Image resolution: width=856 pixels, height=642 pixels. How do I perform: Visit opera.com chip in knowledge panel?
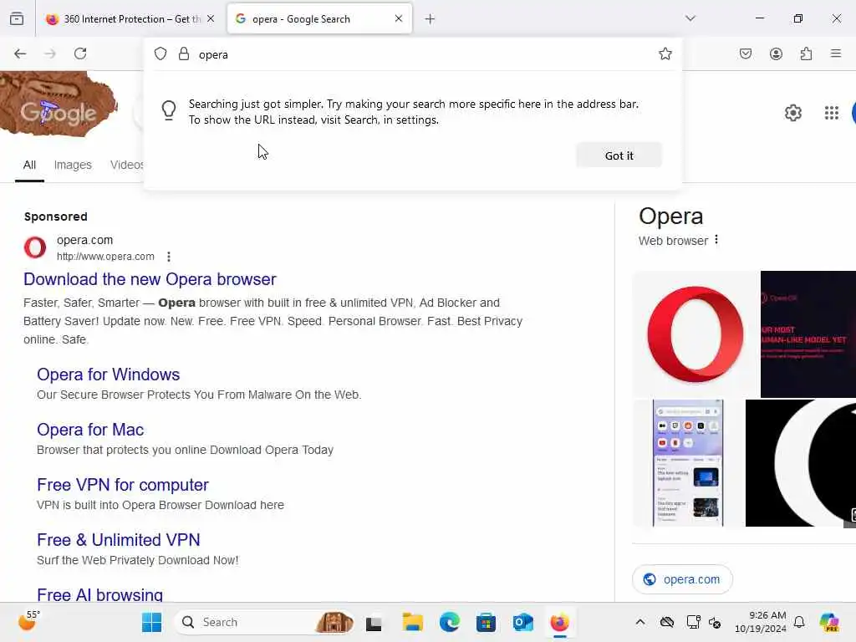682,579
